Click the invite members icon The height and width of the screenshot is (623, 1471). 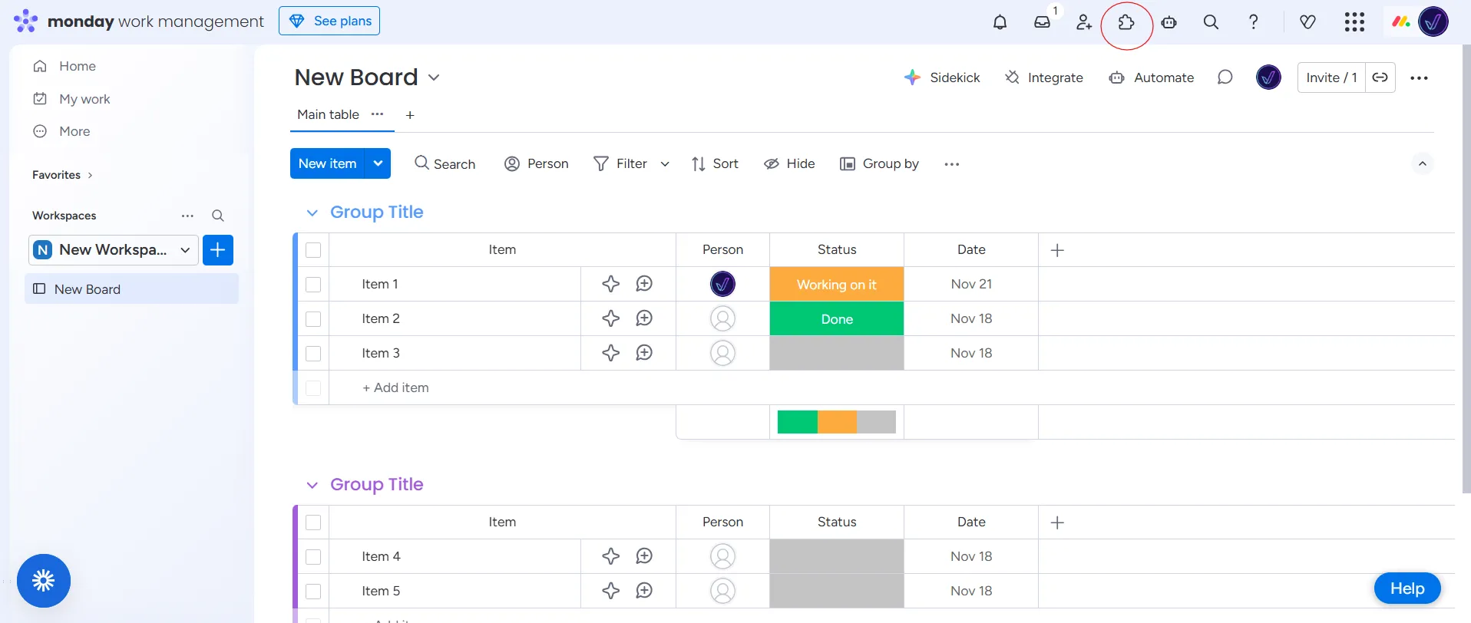click(x=1084, y=22)
